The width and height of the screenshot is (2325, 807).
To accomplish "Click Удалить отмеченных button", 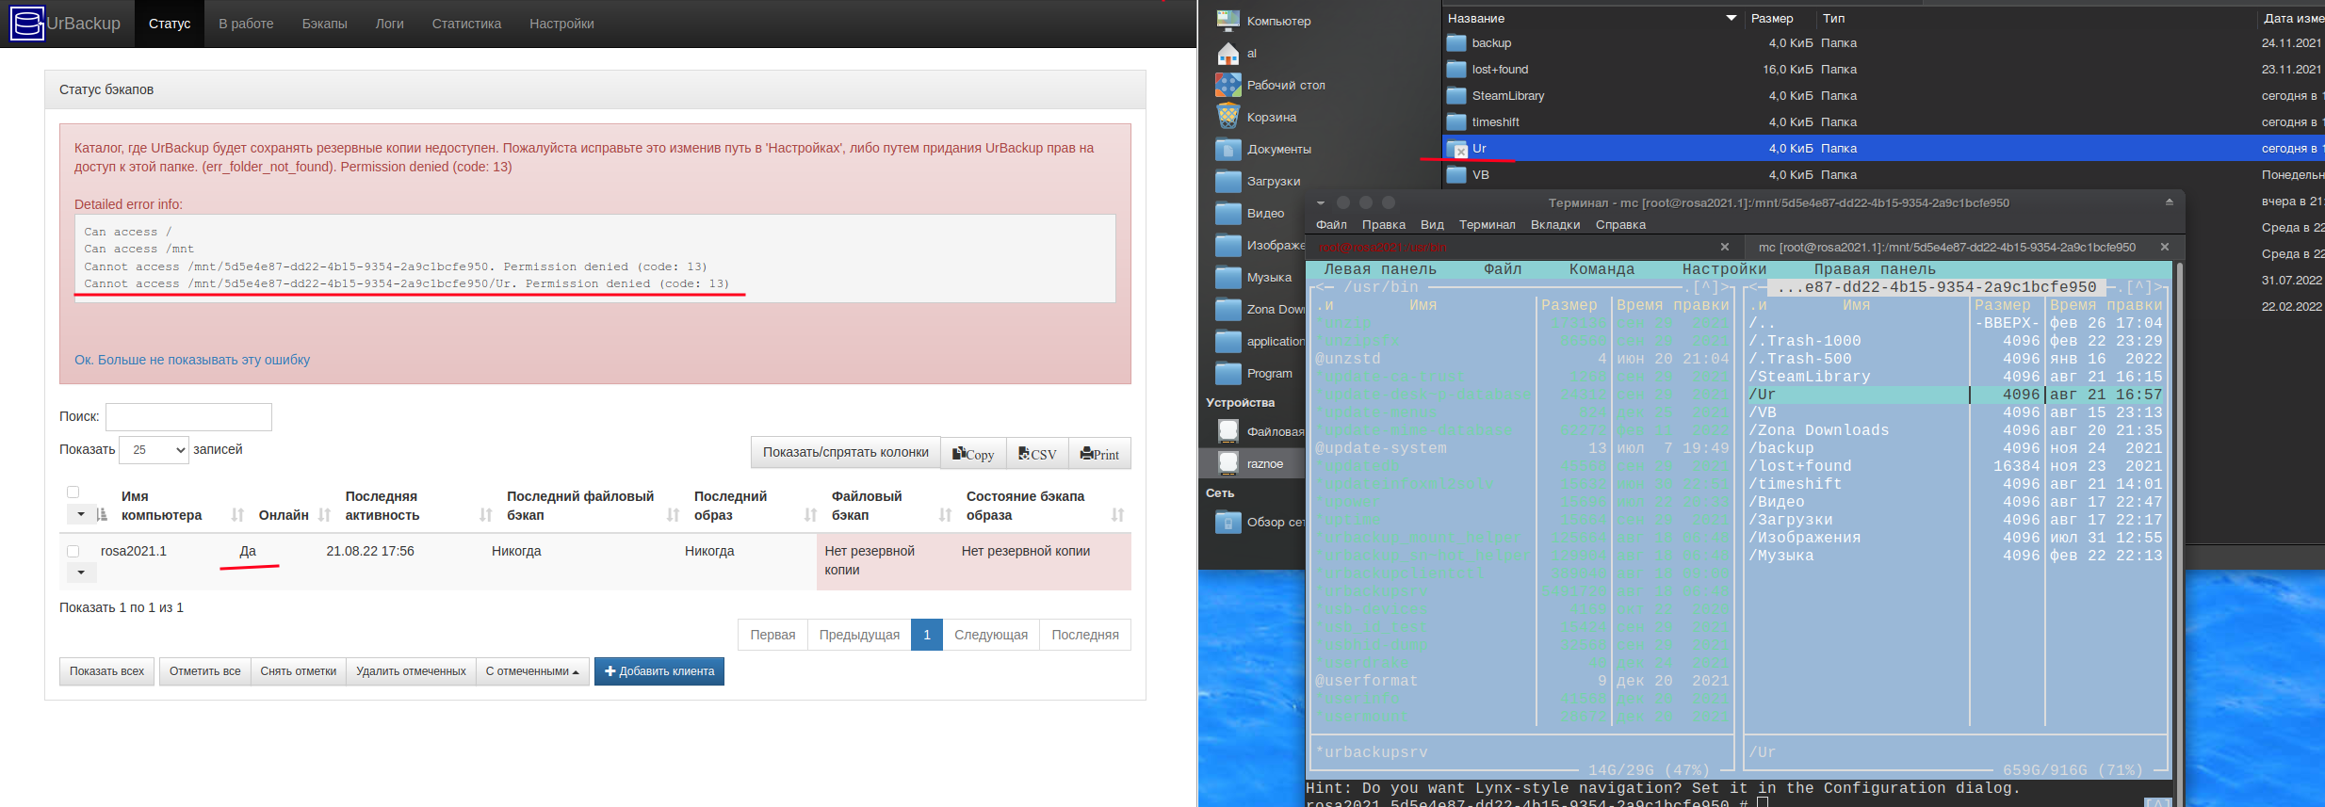I will click(411, 671).
